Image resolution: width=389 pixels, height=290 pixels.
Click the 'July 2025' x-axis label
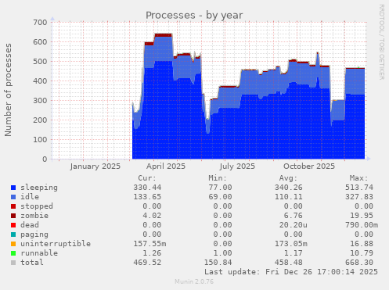(237, 166)
